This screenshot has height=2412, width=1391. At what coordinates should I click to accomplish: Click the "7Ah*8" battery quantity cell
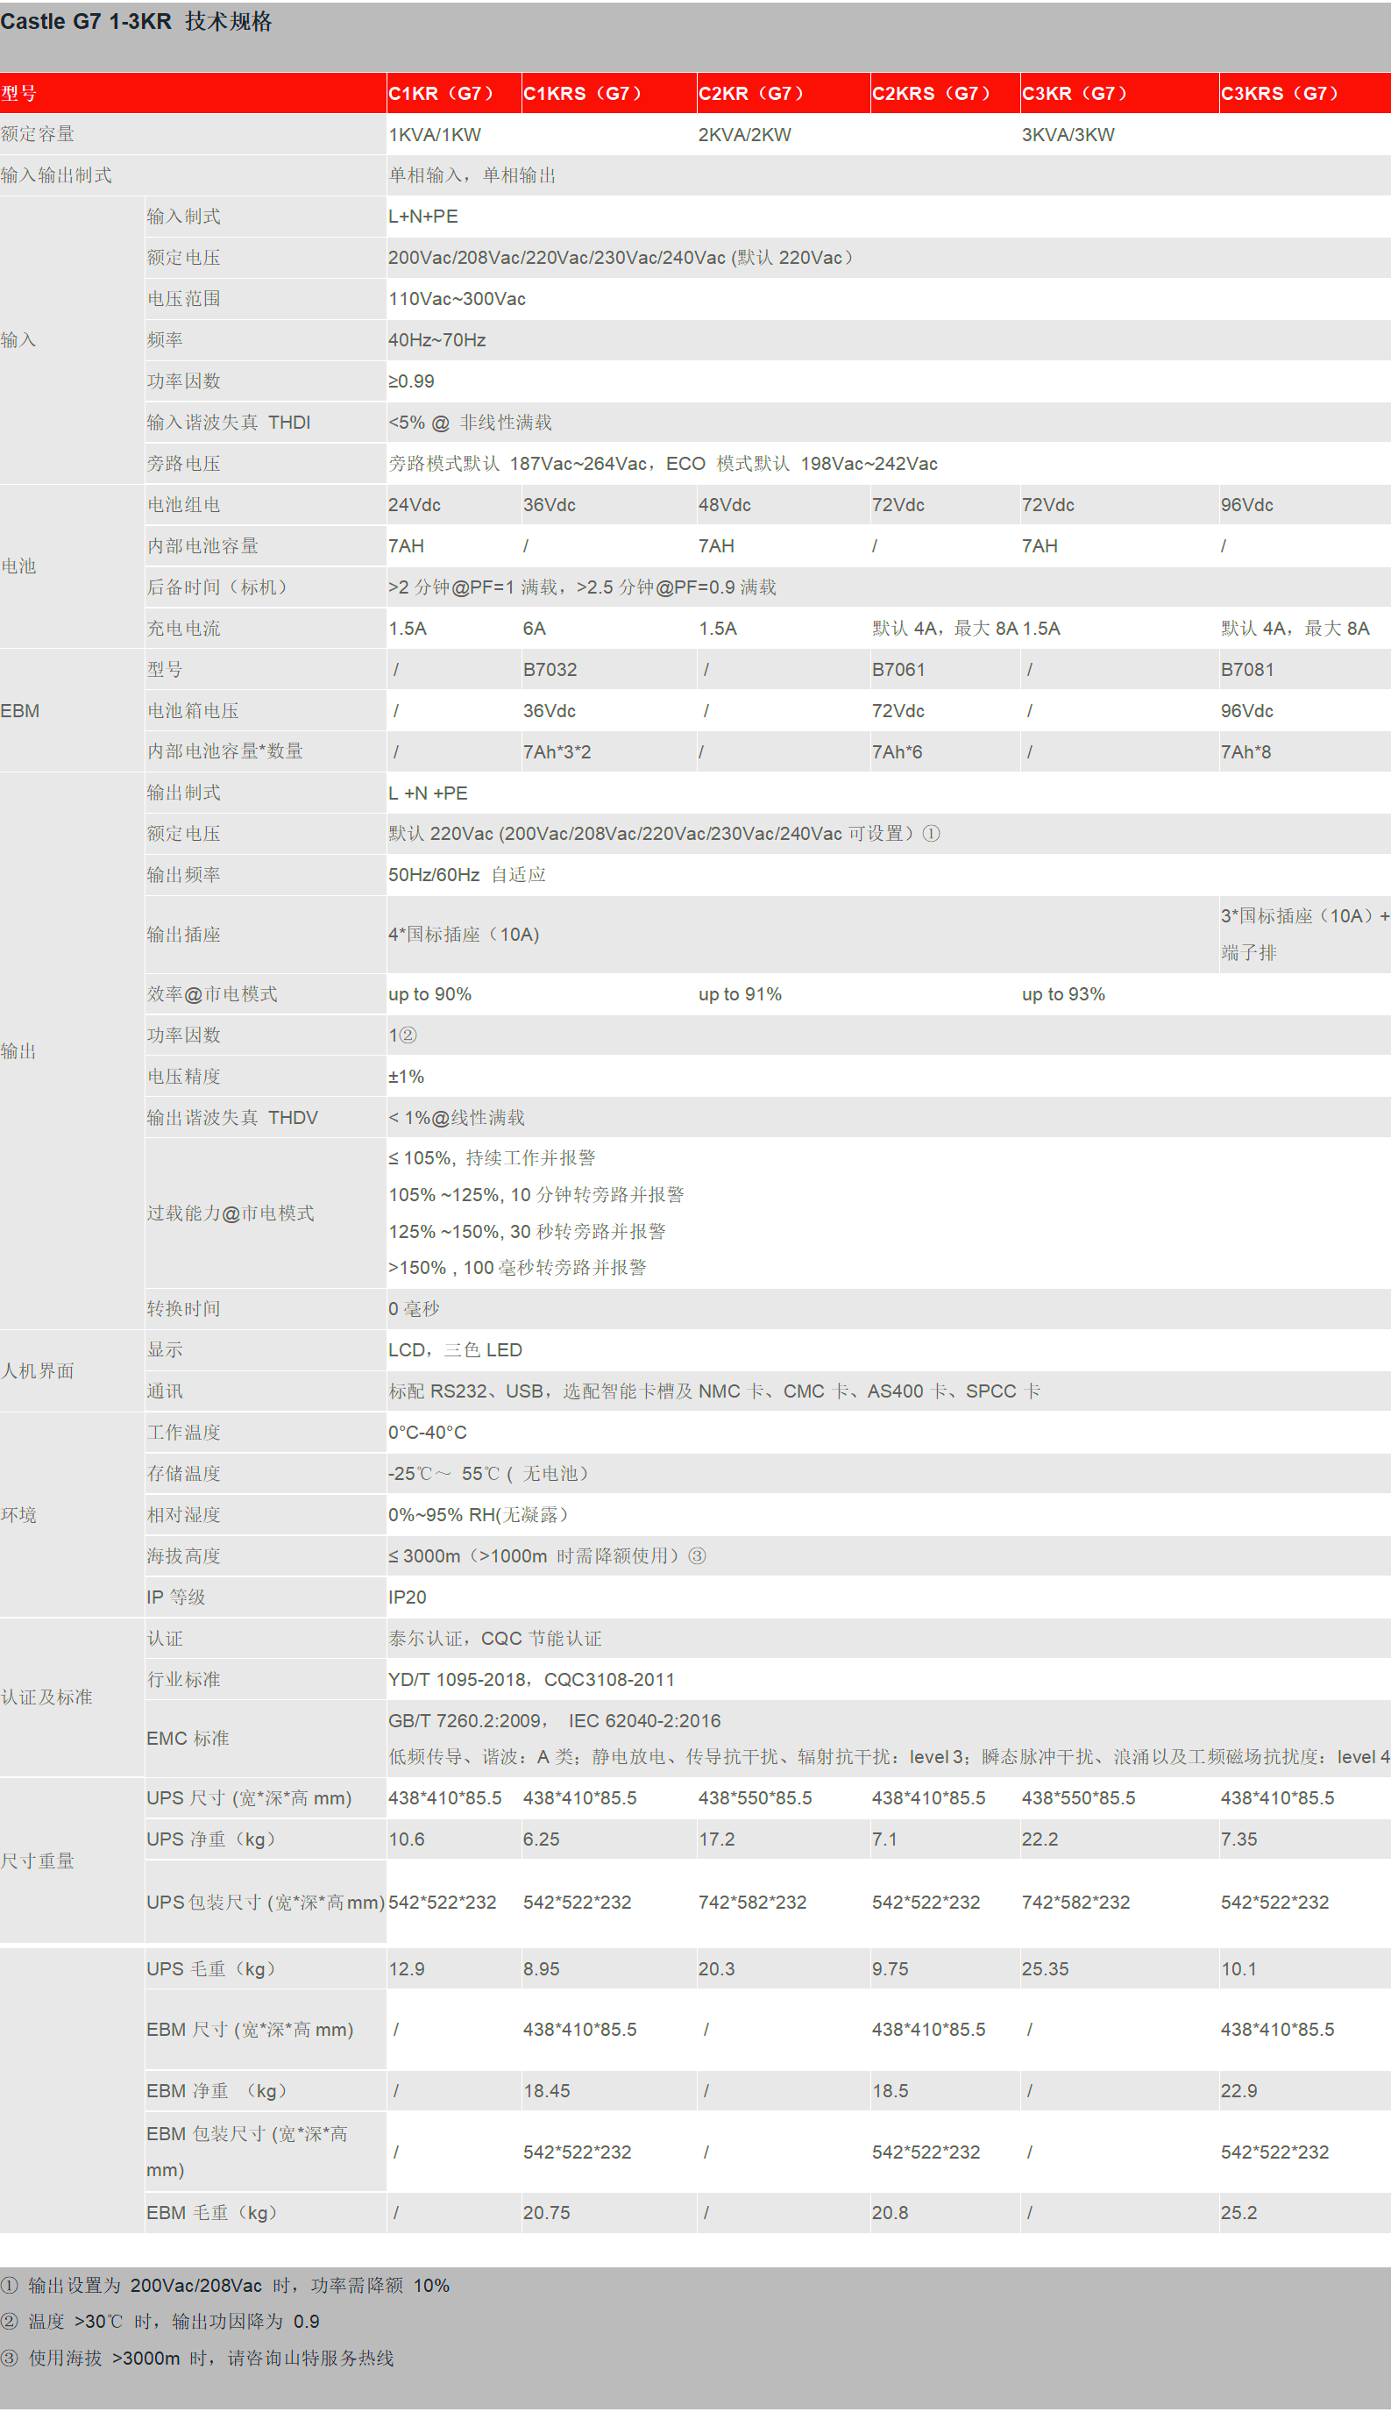coord(1246,752)
